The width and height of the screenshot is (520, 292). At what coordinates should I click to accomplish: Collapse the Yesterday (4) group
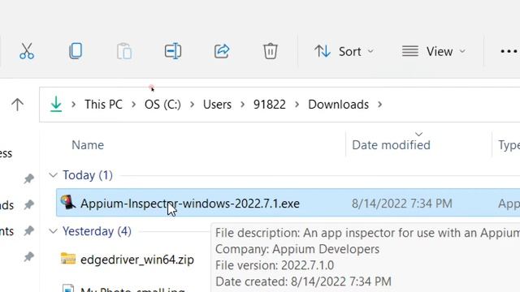53,231
